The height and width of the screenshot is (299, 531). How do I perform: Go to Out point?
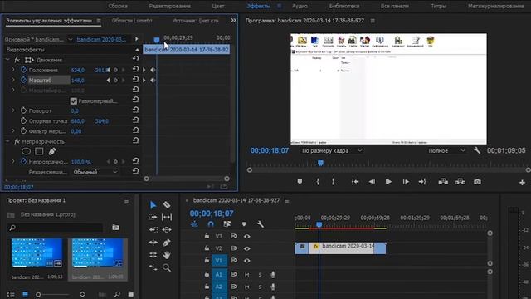(422, 182)
